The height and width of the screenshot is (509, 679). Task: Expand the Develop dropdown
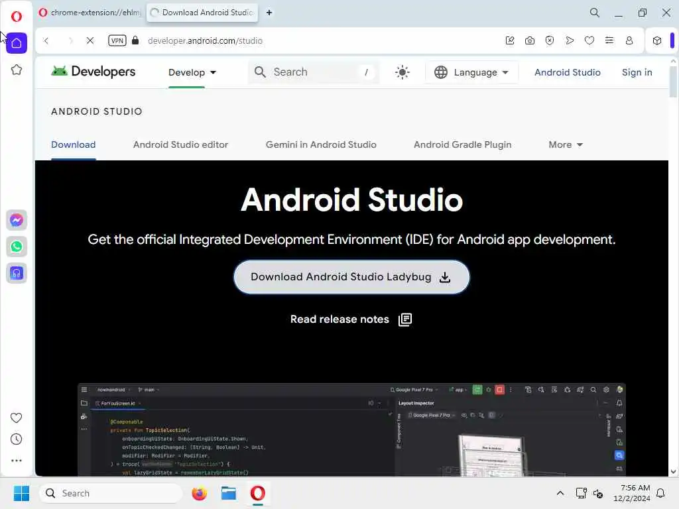pos(192,72)
